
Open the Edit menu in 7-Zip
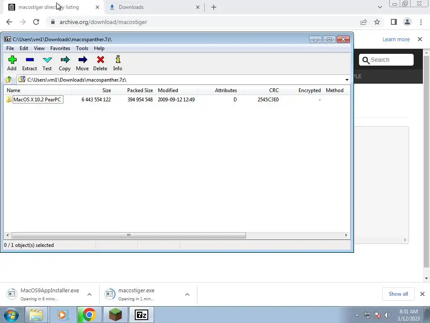(x=24, y=48)
